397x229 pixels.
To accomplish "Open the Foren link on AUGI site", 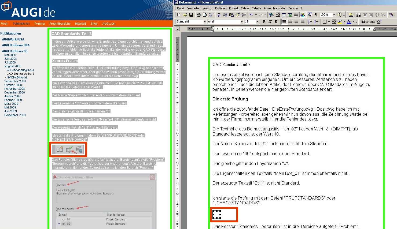I will point(4,24).
